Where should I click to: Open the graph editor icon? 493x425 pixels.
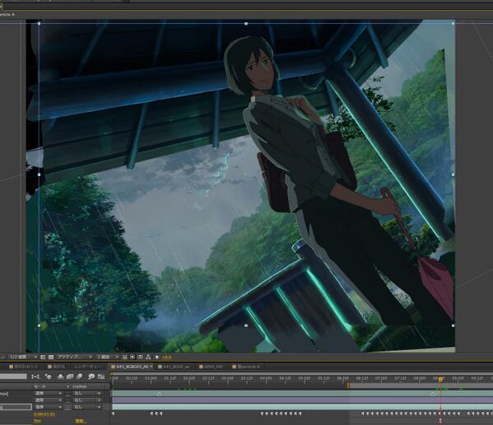[101, 376]
